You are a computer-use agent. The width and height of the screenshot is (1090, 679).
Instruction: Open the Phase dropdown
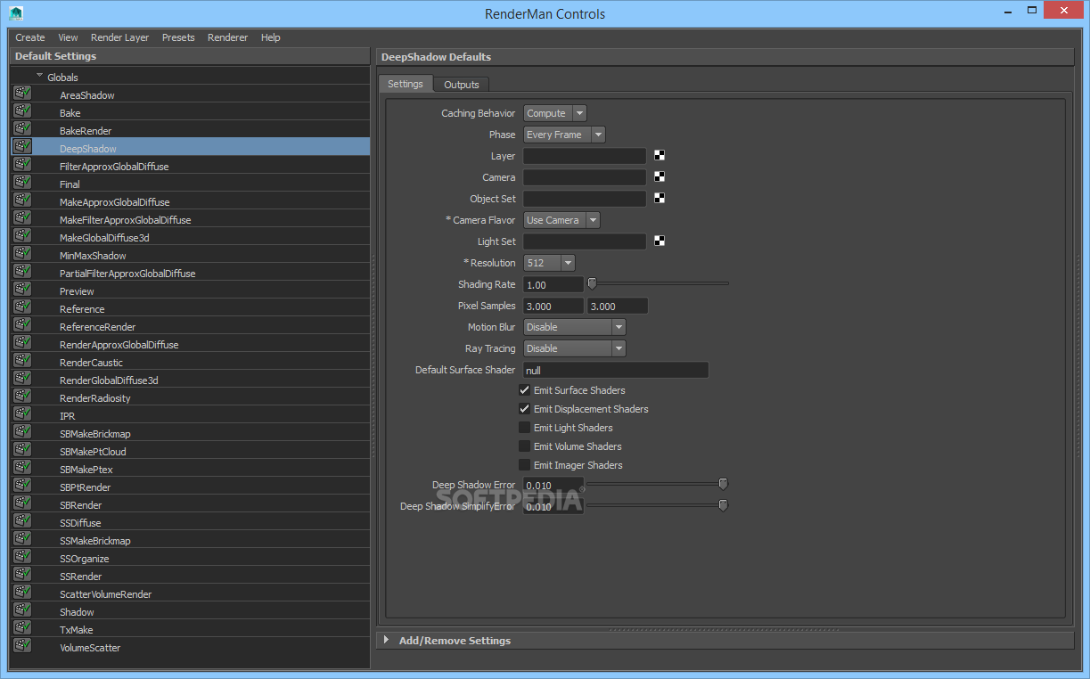pyautogui.click(x=564, y=135)
